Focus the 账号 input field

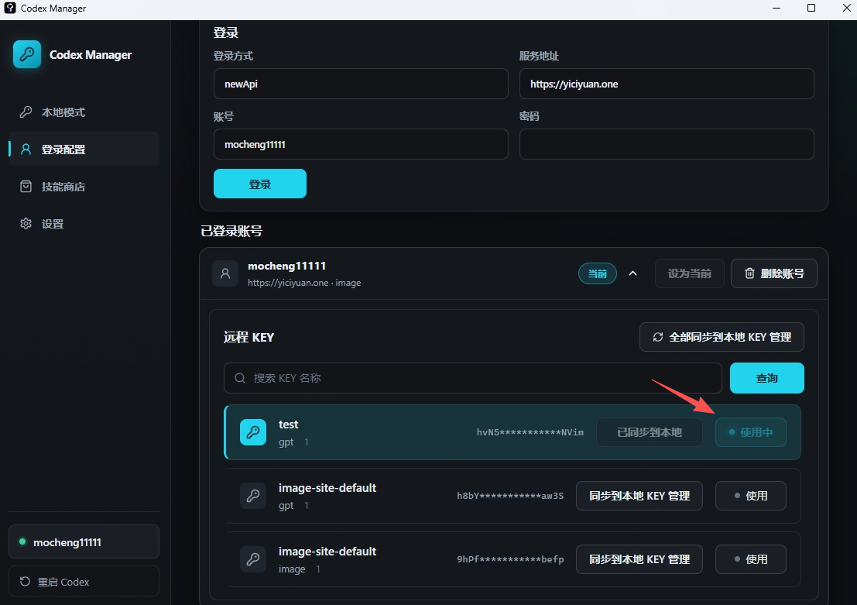[x=361, y=144]
